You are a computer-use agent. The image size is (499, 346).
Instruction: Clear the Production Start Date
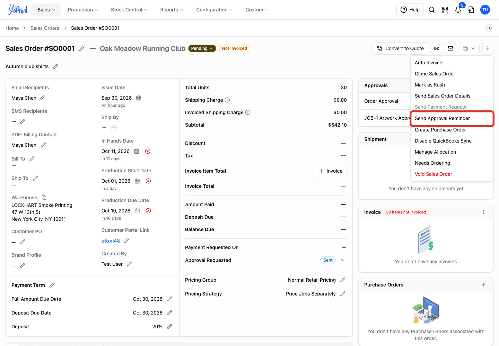(148, 181)
